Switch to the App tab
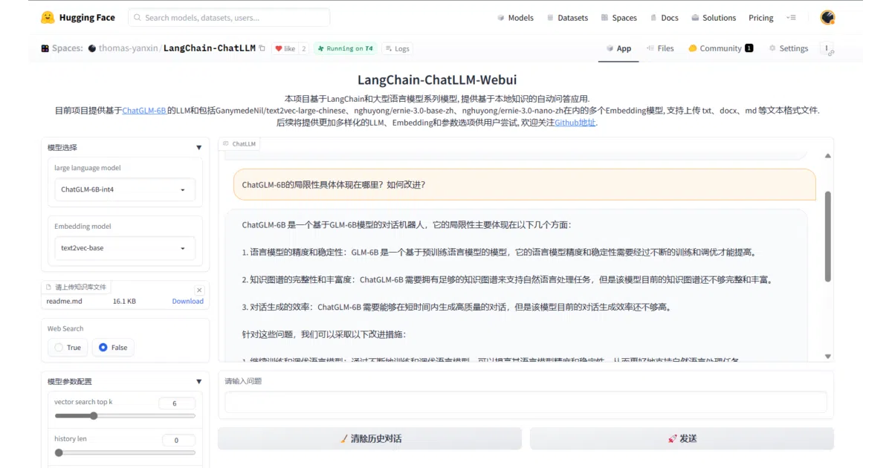The width and height of the screenshot is (892, 468). 618,48
